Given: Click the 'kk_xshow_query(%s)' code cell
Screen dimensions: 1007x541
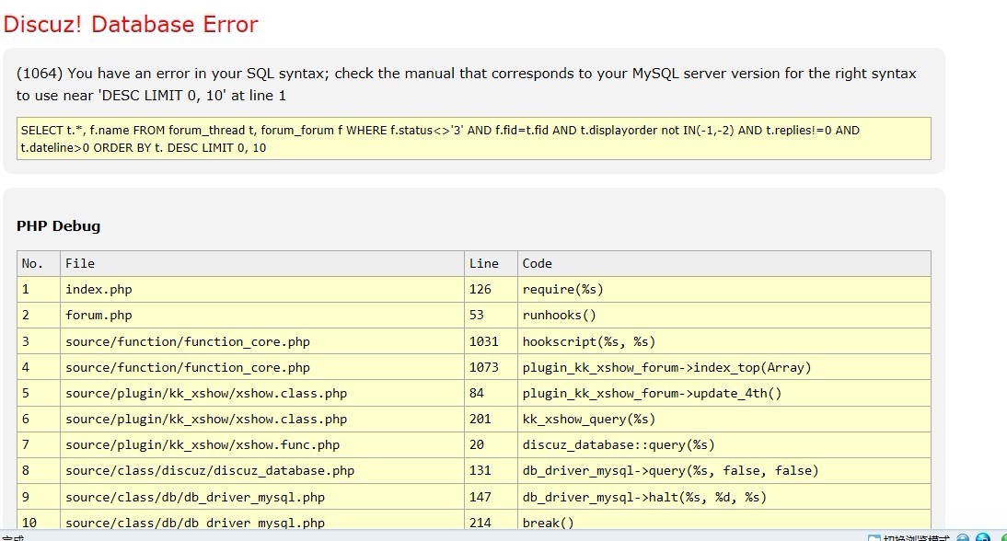Looking at the screenshot, I should click(723, 419).
